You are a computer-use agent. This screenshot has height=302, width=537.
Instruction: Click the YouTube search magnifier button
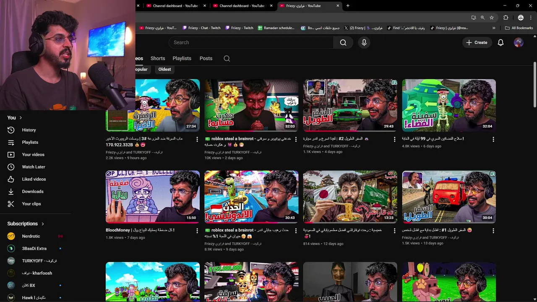pyautogui.click(x=343, y=42)
